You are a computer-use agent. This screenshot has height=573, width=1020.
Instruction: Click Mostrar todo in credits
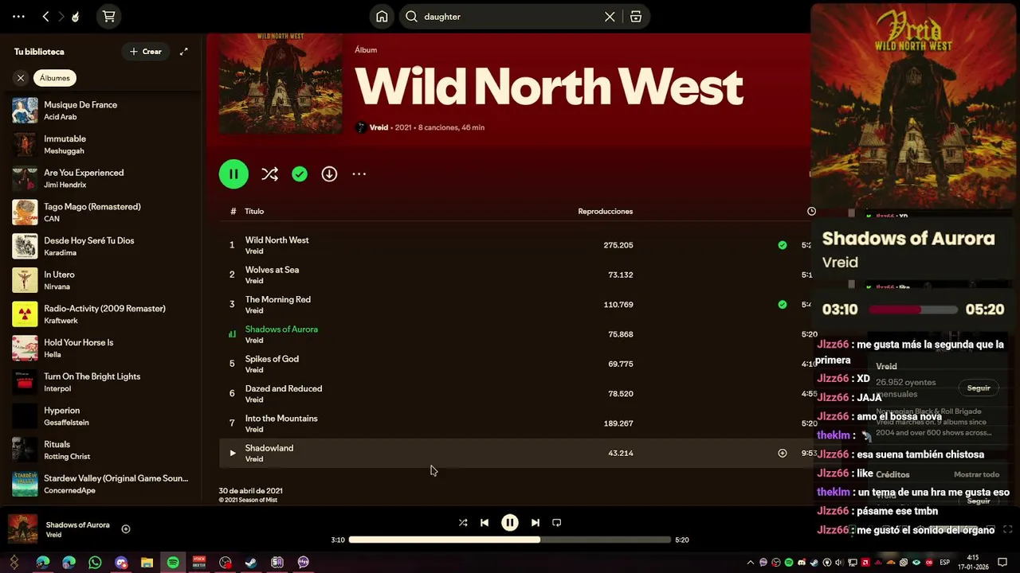click(x=976, y=474)
